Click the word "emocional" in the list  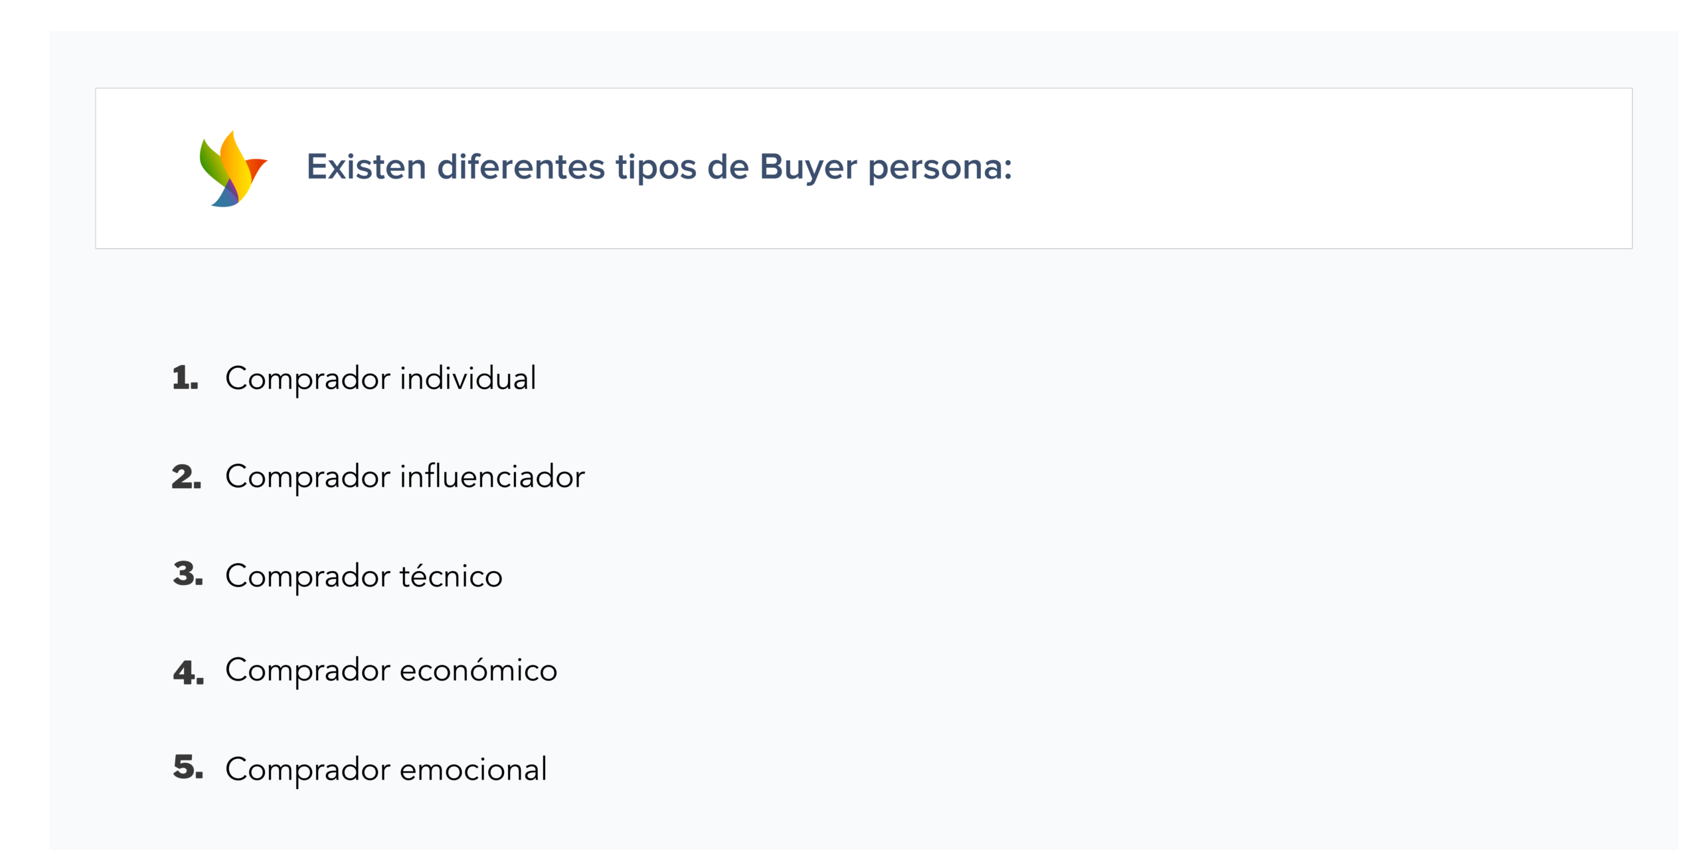(x=473, y=769)
